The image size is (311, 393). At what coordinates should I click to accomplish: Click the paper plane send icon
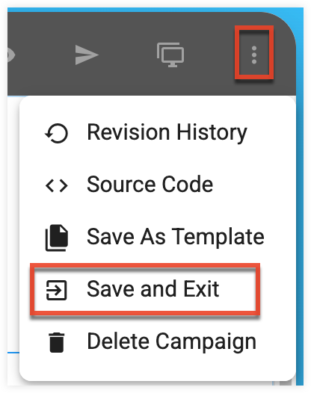coord(87,55)
